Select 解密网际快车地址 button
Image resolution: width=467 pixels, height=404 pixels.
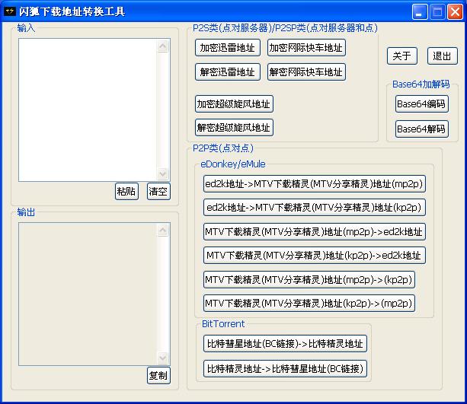(x=305, y=72)
